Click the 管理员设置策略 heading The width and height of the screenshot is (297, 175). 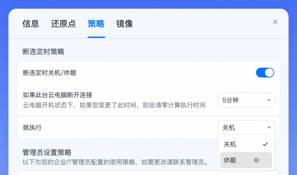point(47,153)
